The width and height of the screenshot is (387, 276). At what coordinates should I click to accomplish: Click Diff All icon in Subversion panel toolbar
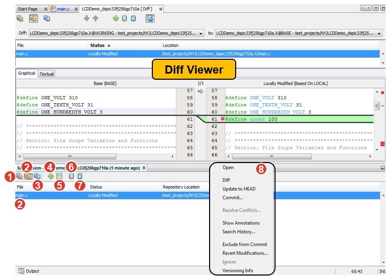coord(59,176)
